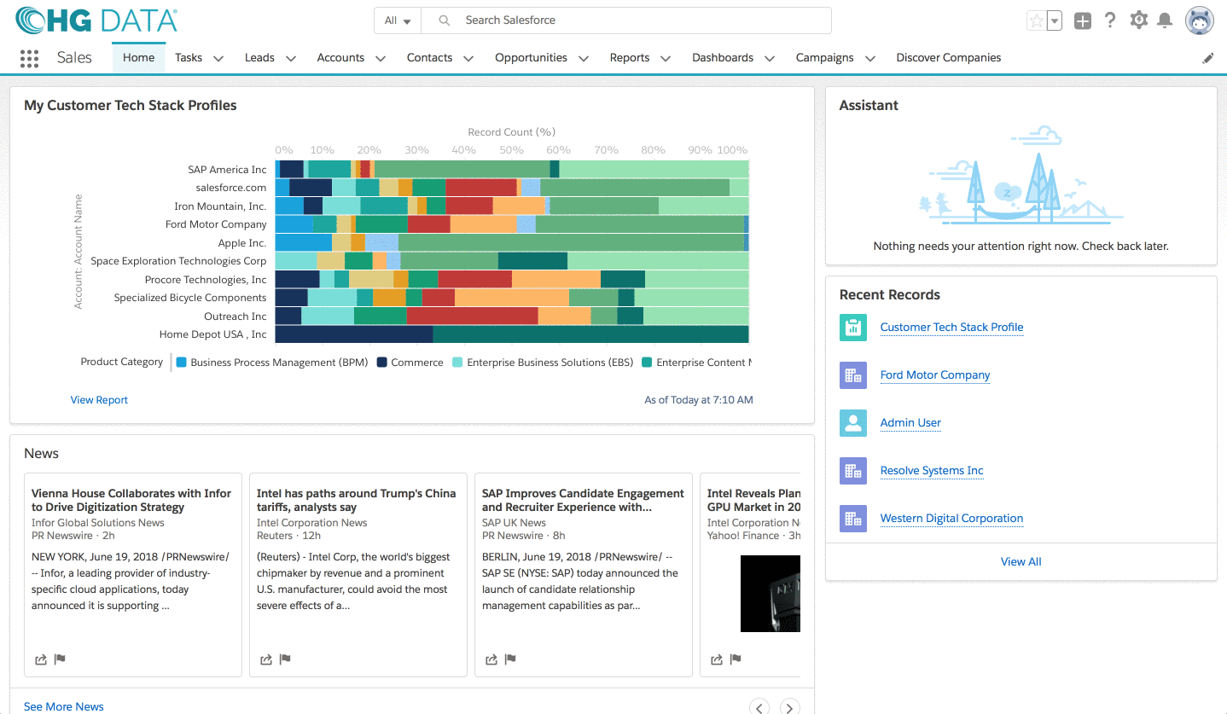Click View All recent records
The image size is (1227, 714).
tap(1021, 562)
